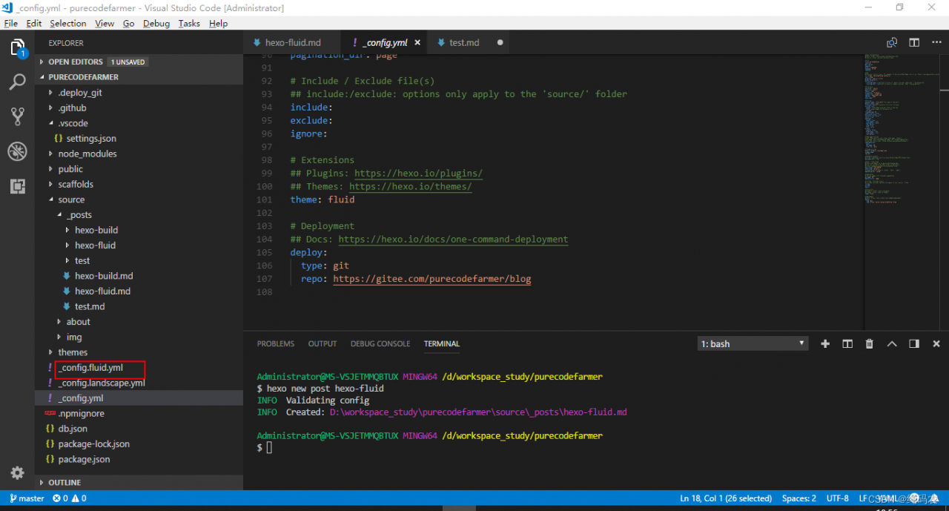949x511 pixels.
Task: Open the Help menu
Action: pyautogui.click(x=218, y=24)
